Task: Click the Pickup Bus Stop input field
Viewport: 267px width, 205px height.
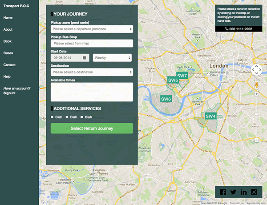Action: (x=92, y=44)
